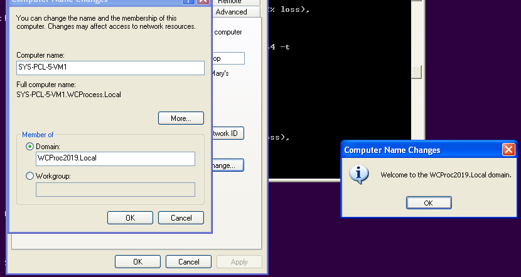Cancel the Computer Name Changes dialog
The height and width of the screenshot is (277, 521).
point(180,217)
